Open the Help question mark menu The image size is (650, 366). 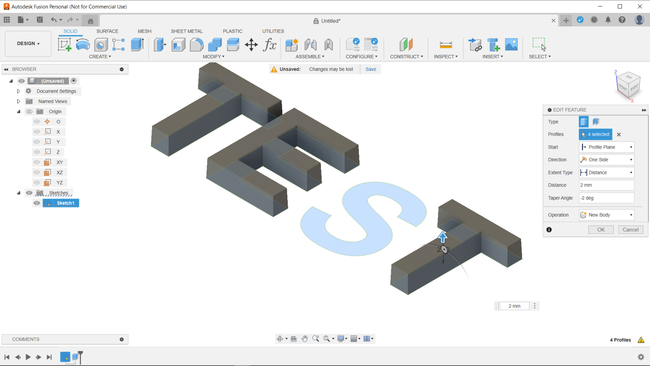click(622, 20)
